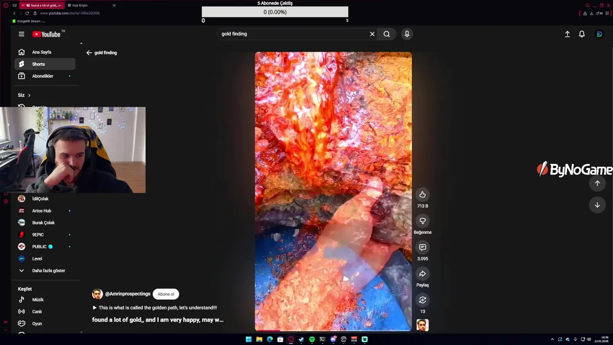The image size is (613, 345).
Task: Open File Explorer from the taskbar
Action: click(259, 339)
